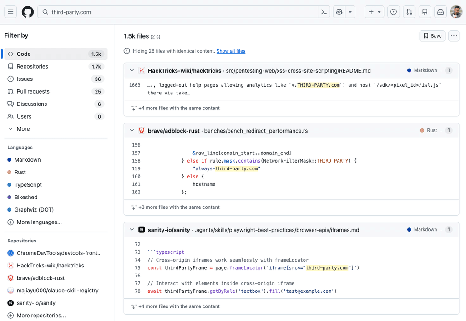Image resolution: width=466 pixels, height=321 pixels.
Task: Open HackTricks-wiki/hacktricks repository link in results
Action: (x=185, y=70)
